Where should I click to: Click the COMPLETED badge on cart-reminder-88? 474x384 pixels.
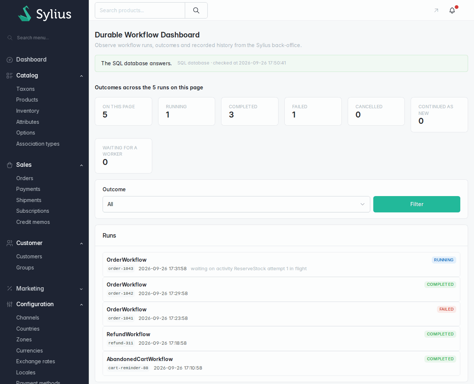pos(440,359)
